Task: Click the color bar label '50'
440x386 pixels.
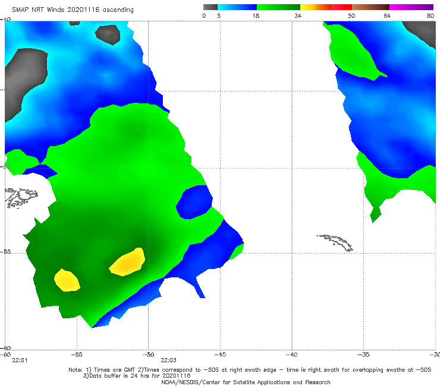Action: coord(351,15)
